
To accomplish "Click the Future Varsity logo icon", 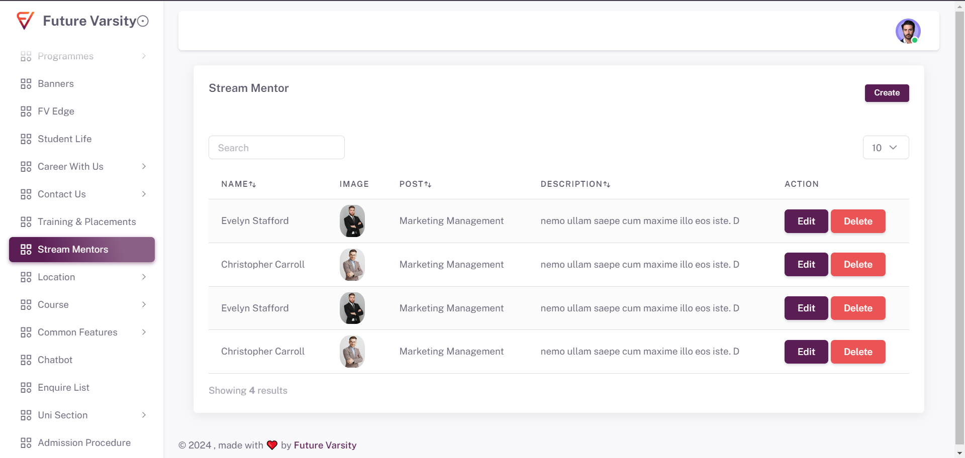I will pyautogui.click(x=25, y=21).
